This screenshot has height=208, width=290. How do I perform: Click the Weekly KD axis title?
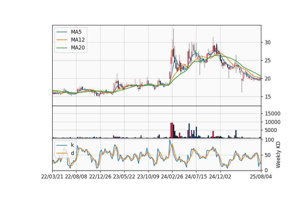coord(278,155)
